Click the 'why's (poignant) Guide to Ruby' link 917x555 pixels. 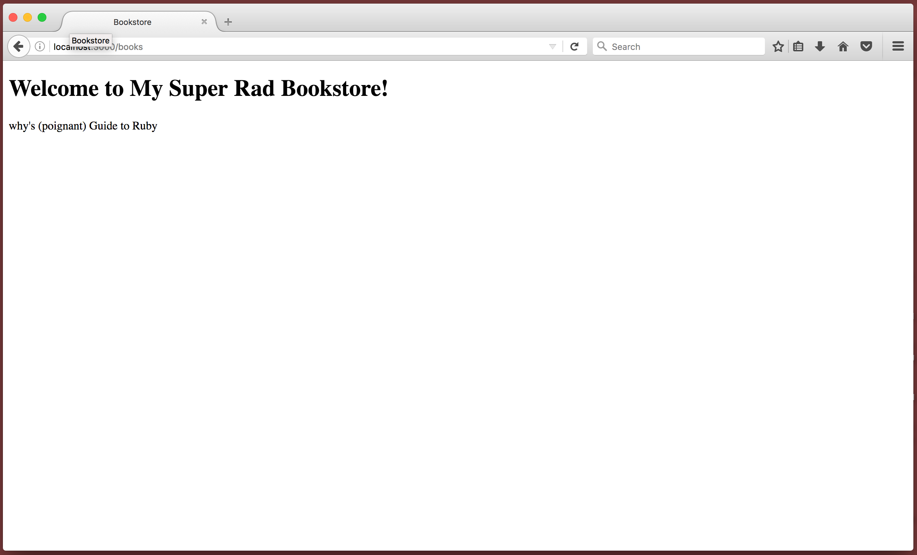[83, 126]
